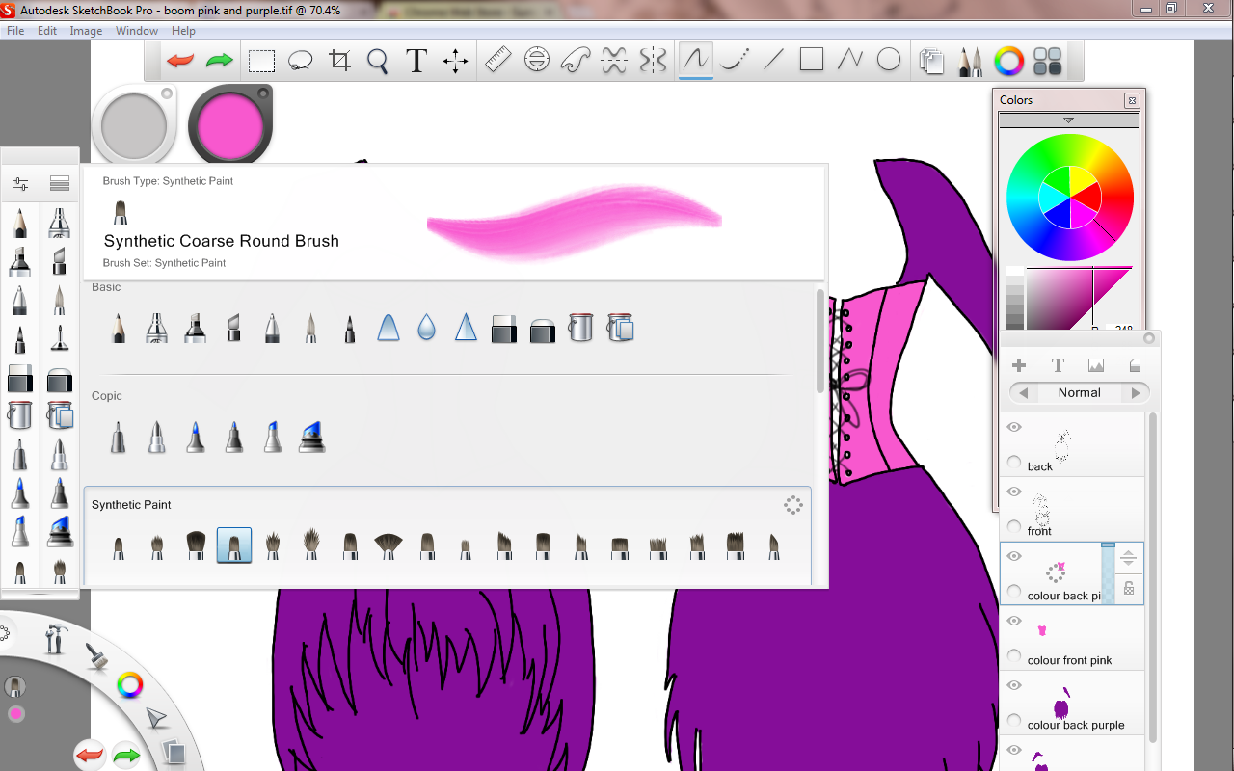Clear the layer with the eraser button
The image size is (1234, 771).
click(x=1135, y=365)
